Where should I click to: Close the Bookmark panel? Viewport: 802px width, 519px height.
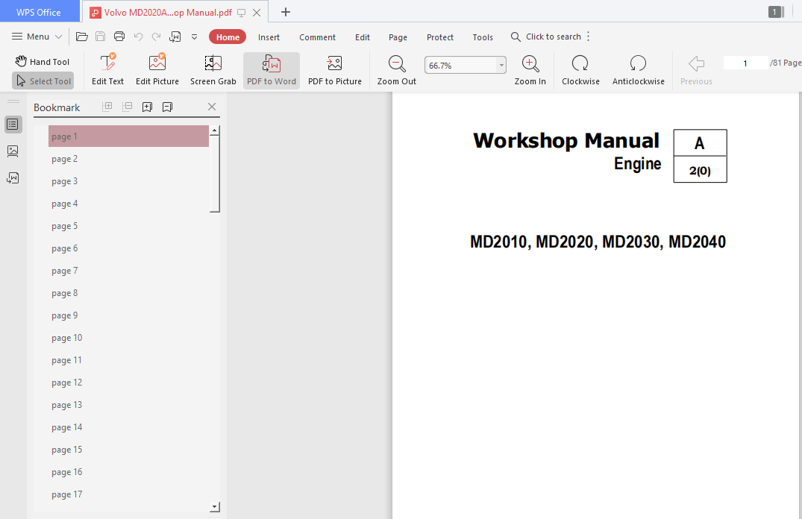click(212, 107)
